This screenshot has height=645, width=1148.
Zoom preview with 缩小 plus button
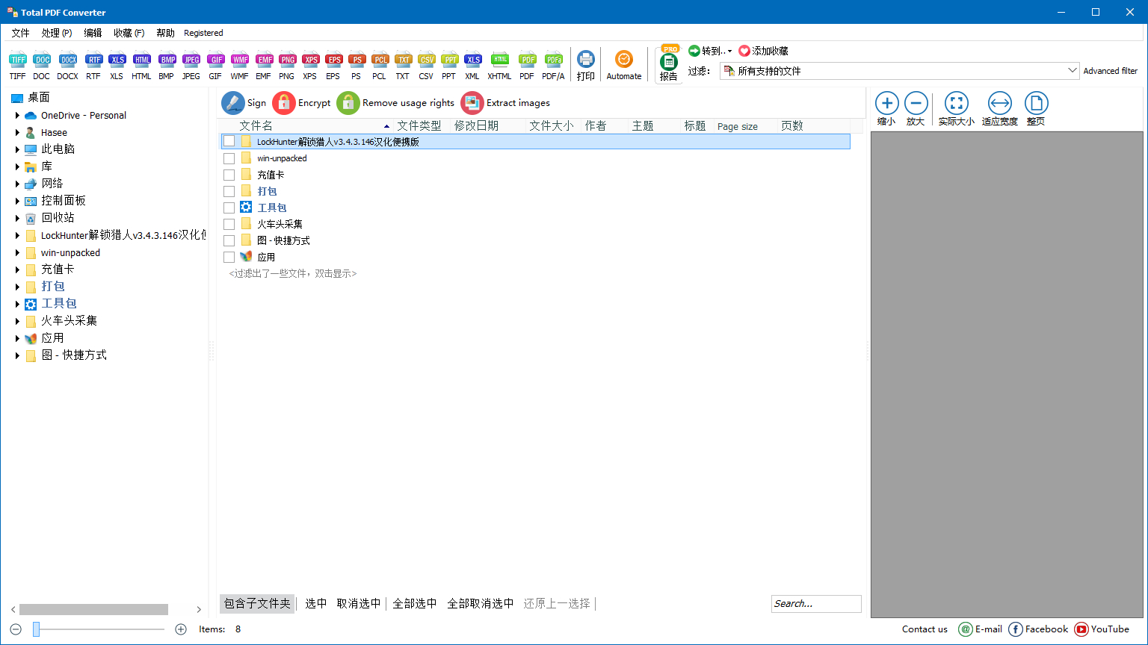(886, 109)
